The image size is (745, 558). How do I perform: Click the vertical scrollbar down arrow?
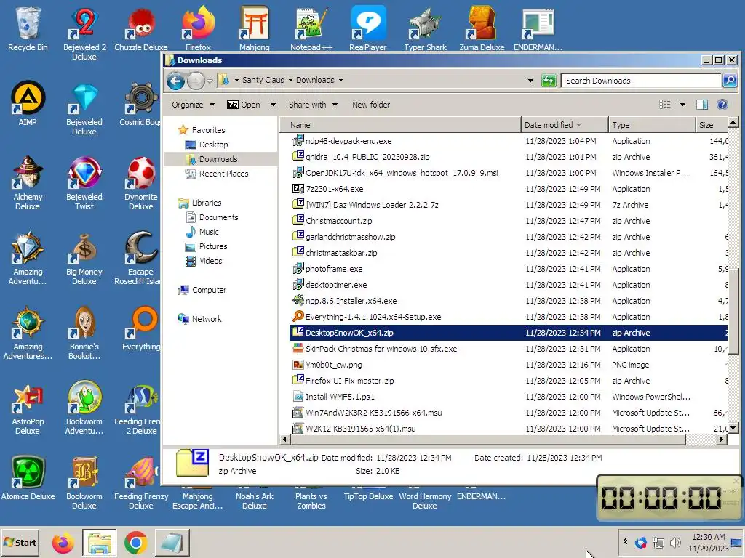click(733, 428)
